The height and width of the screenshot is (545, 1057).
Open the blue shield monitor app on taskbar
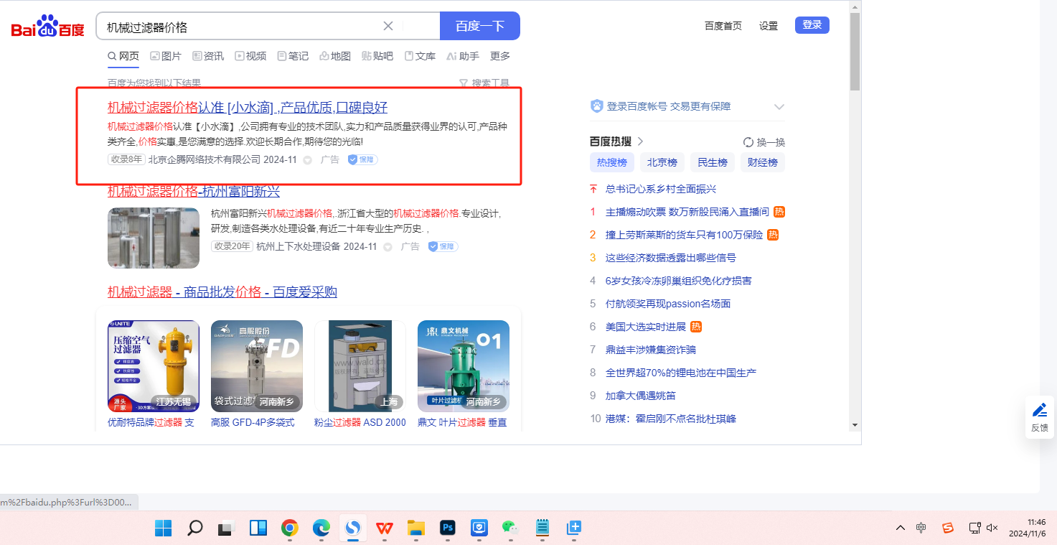(479, 528)
